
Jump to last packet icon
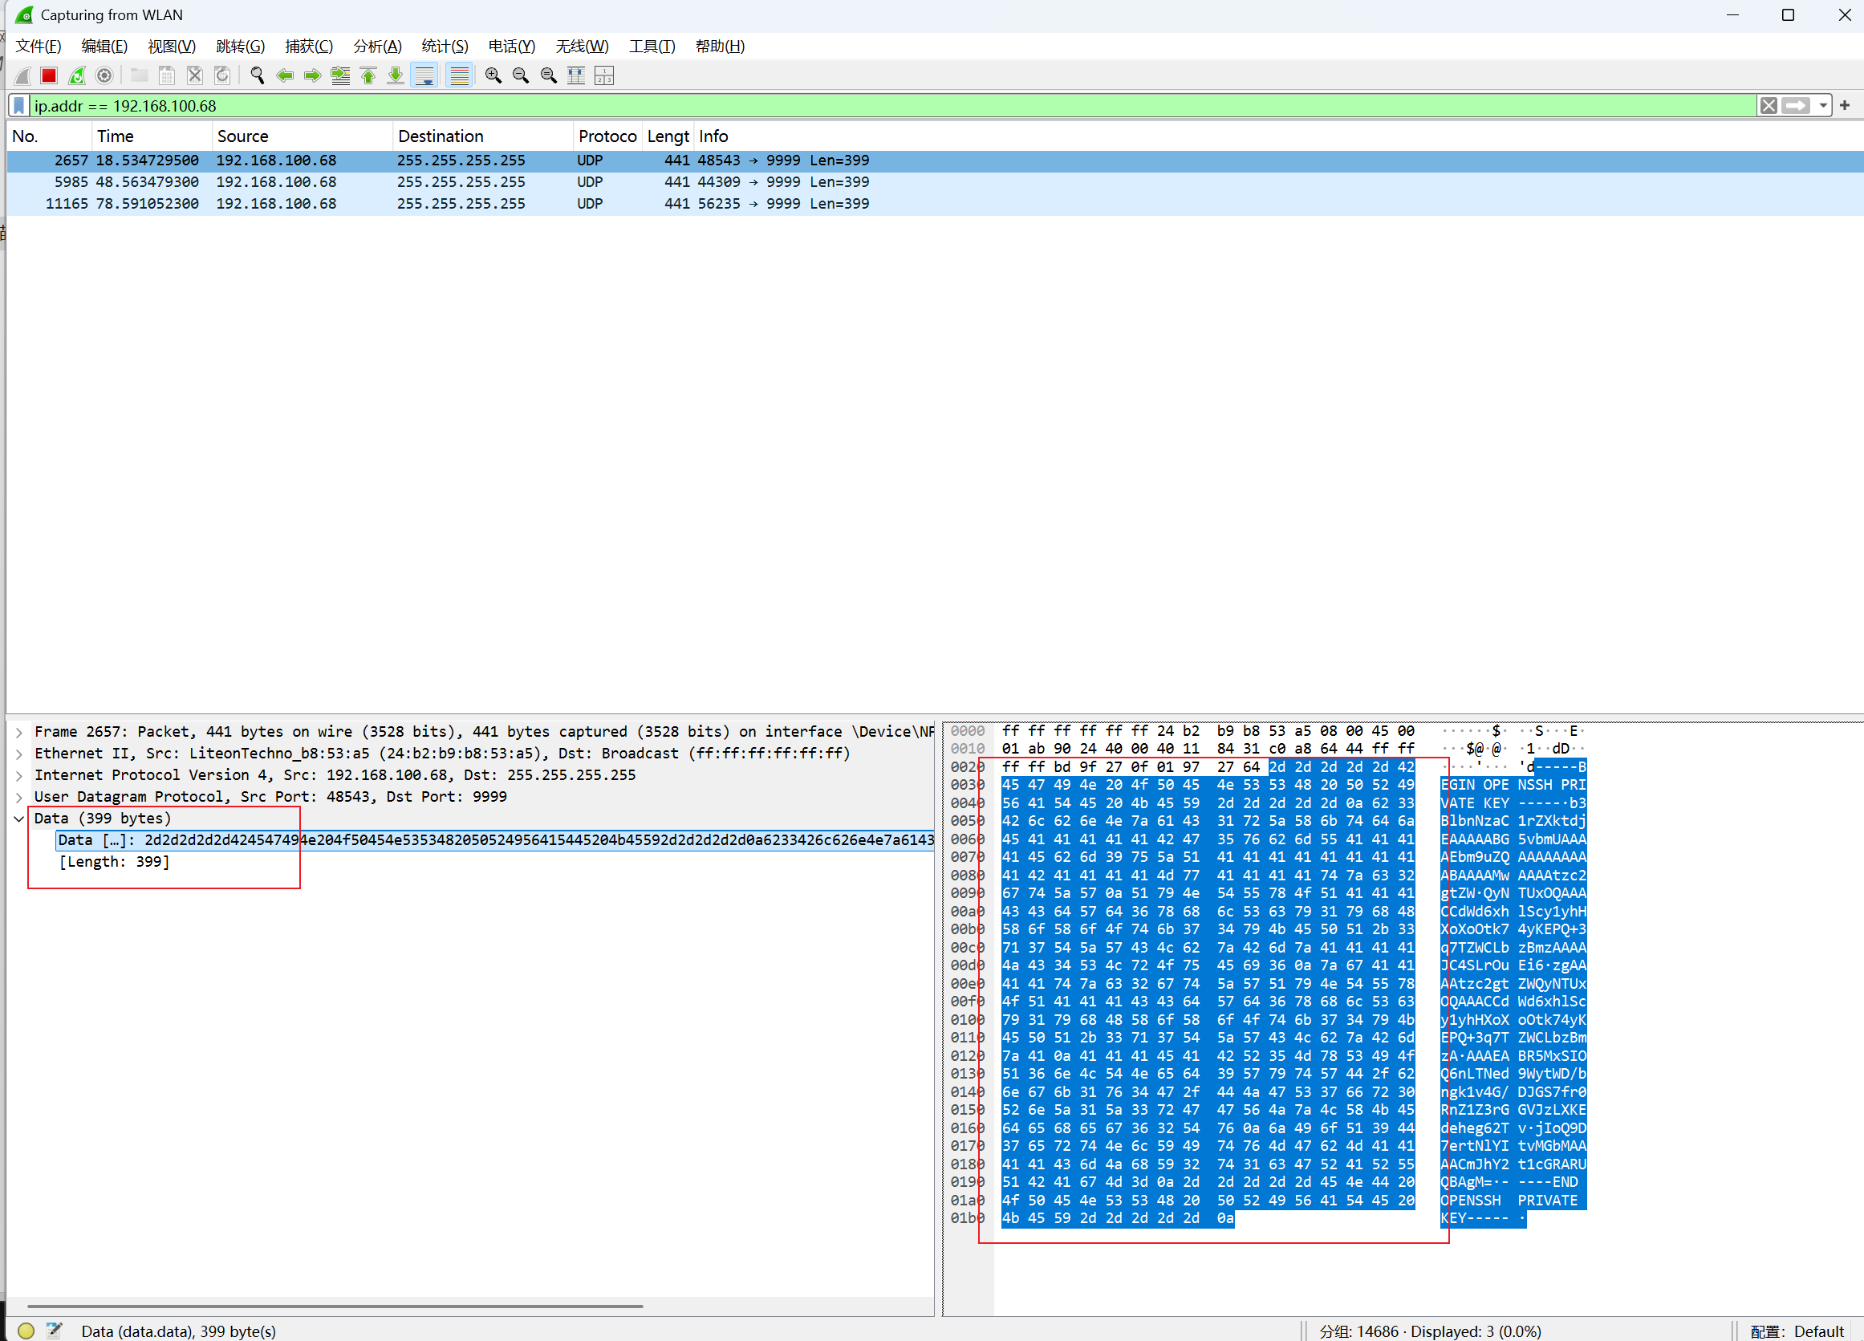coord(396,75)
